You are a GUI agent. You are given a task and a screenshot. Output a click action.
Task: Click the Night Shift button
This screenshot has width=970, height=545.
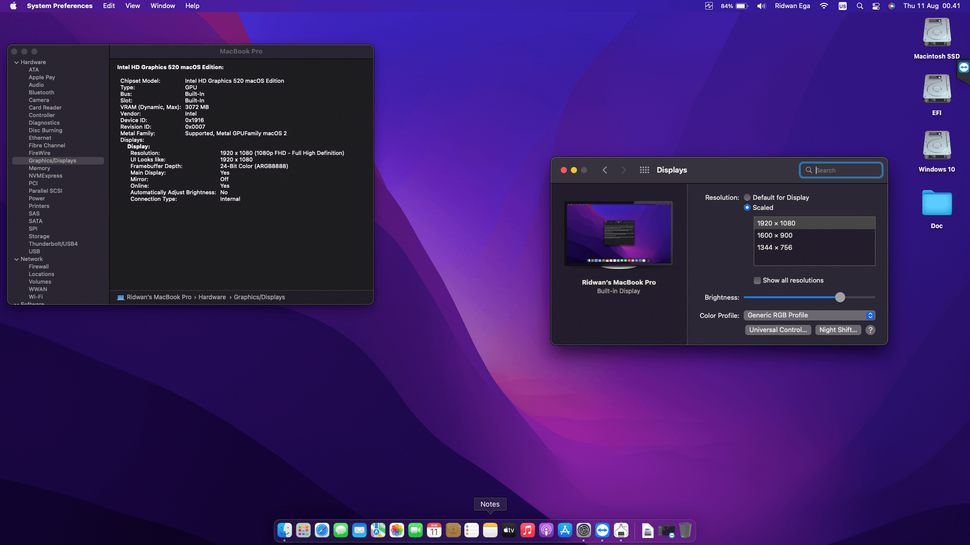tap(838, 330)
